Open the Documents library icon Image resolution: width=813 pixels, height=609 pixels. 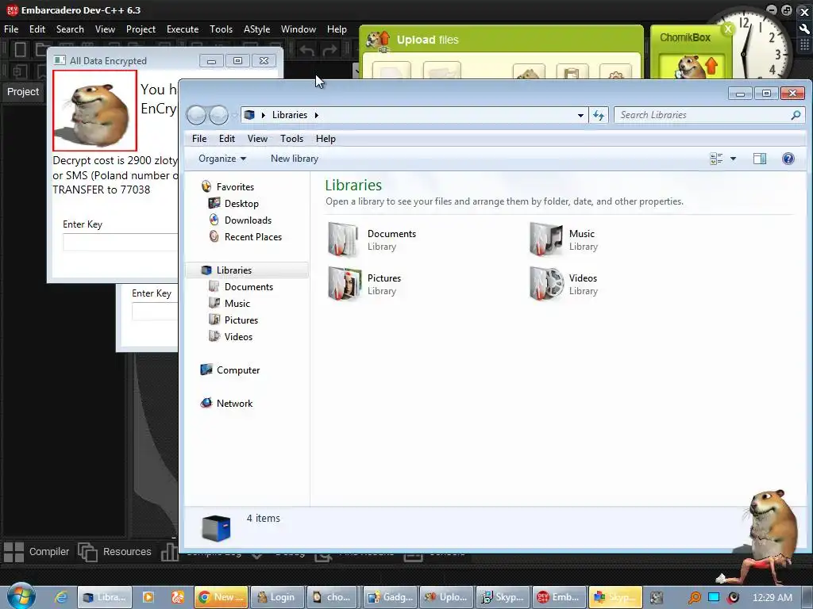pyautogui.click(x=343, y=239)
